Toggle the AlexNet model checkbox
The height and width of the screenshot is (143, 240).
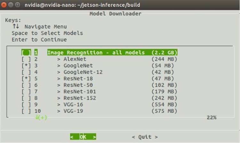tap(26, 59)
